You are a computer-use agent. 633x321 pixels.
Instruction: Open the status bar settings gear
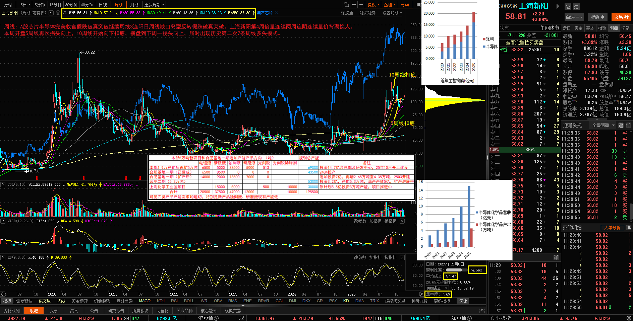coord(629,318)
